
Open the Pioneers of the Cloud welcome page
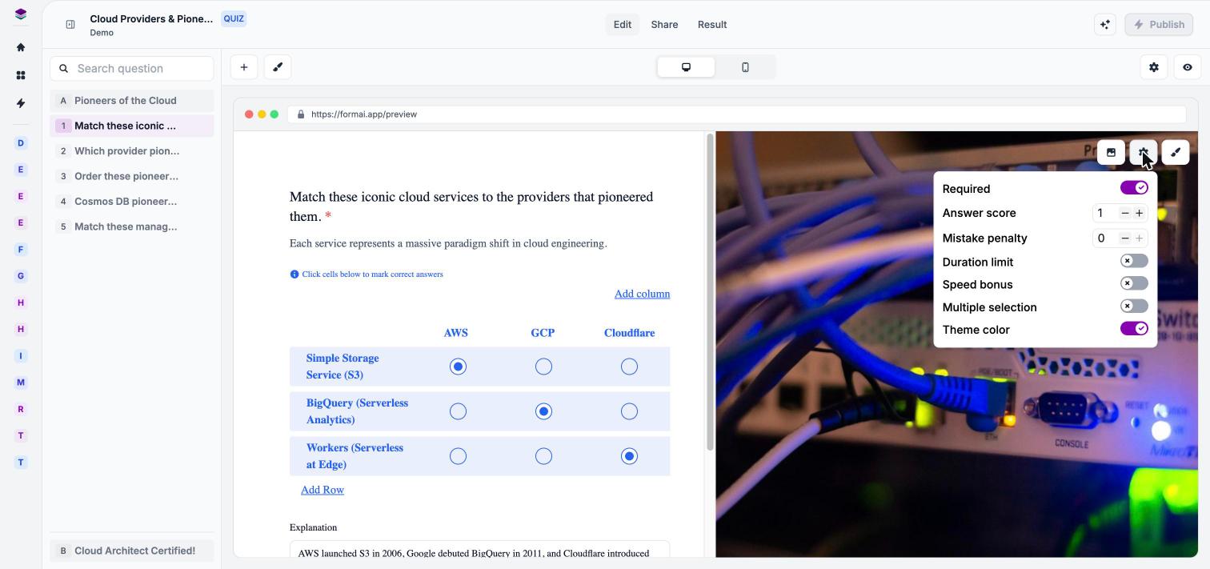(132, 101)
